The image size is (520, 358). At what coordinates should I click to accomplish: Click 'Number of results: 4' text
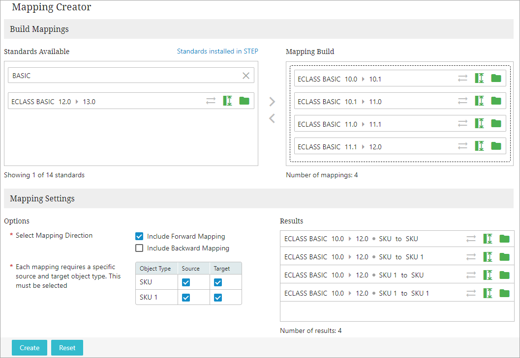311,330
